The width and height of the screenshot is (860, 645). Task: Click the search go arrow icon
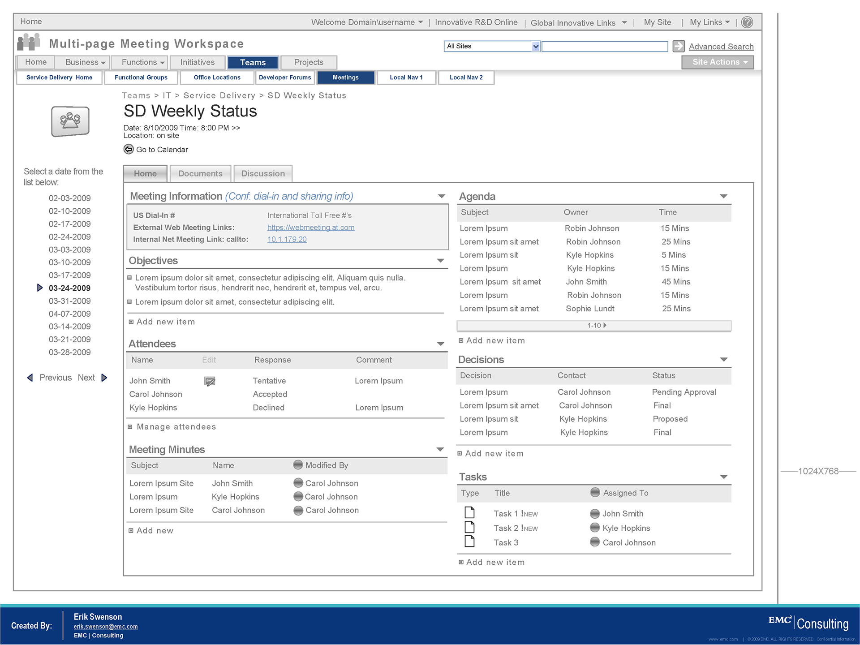679,46
